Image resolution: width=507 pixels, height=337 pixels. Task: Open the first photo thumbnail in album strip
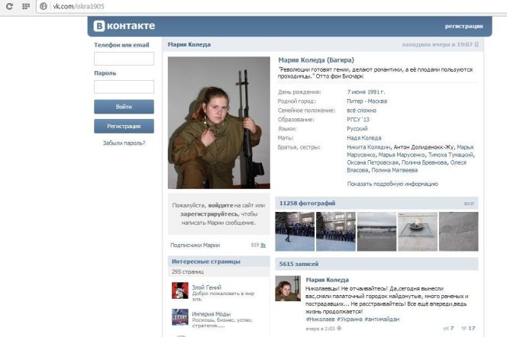294,231
